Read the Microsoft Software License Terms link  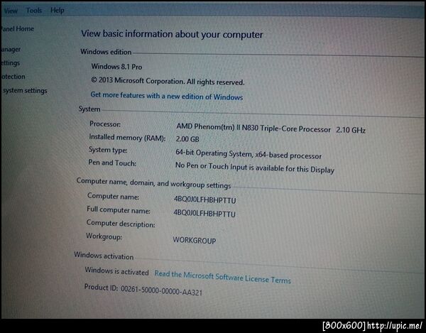pos(222,277)
